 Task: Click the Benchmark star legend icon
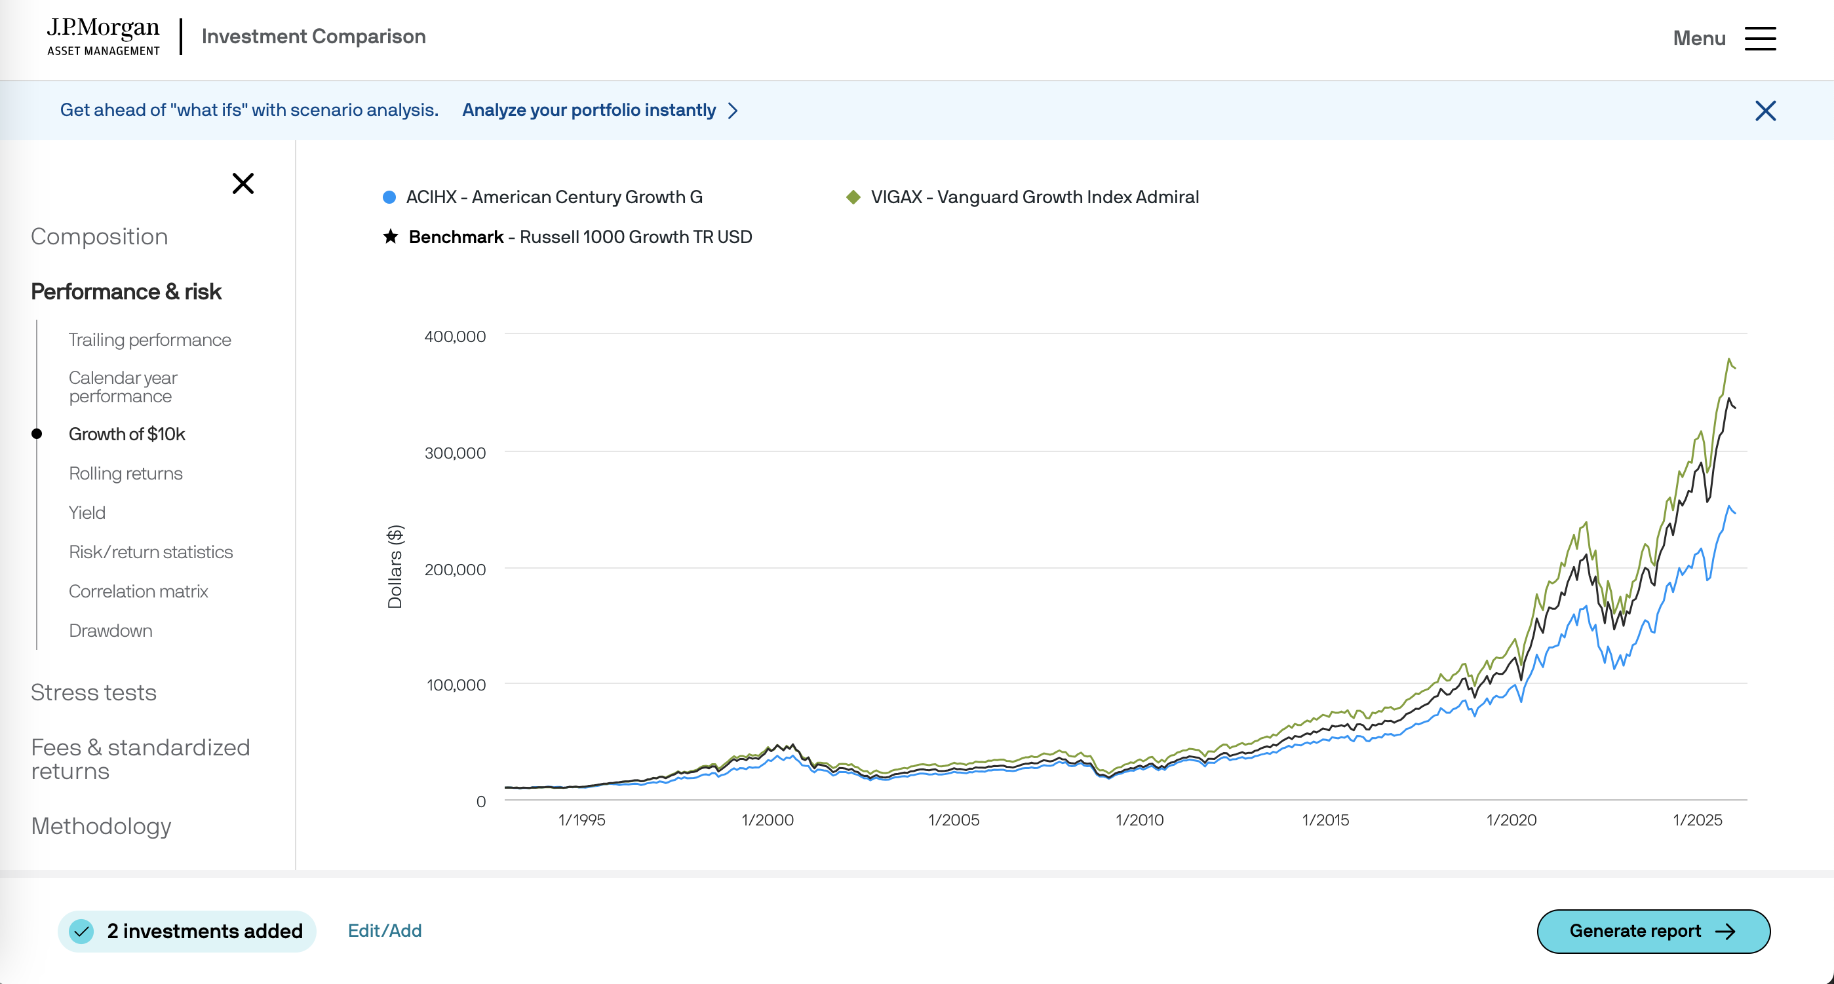389,235
